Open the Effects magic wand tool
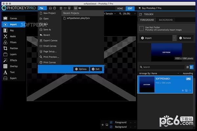 (13, 60)
